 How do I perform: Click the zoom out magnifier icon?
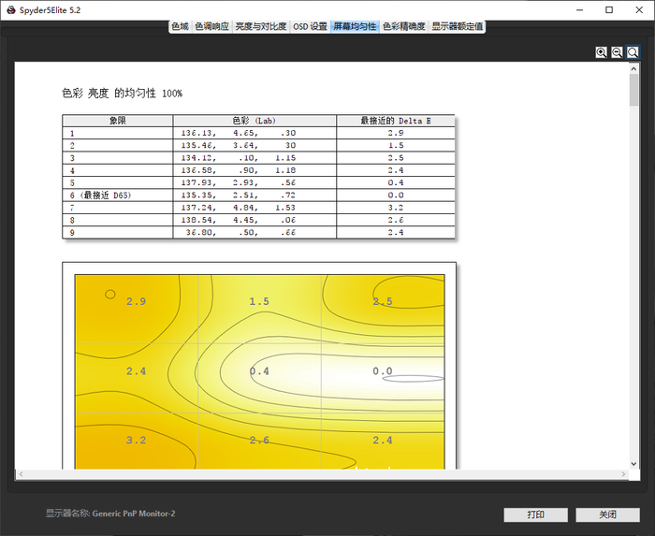(618, 52)
